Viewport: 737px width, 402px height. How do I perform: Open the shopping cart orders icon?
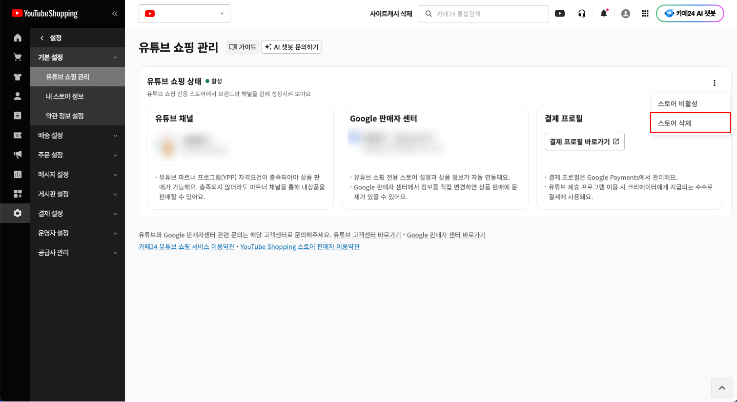[x=18, y=57]
